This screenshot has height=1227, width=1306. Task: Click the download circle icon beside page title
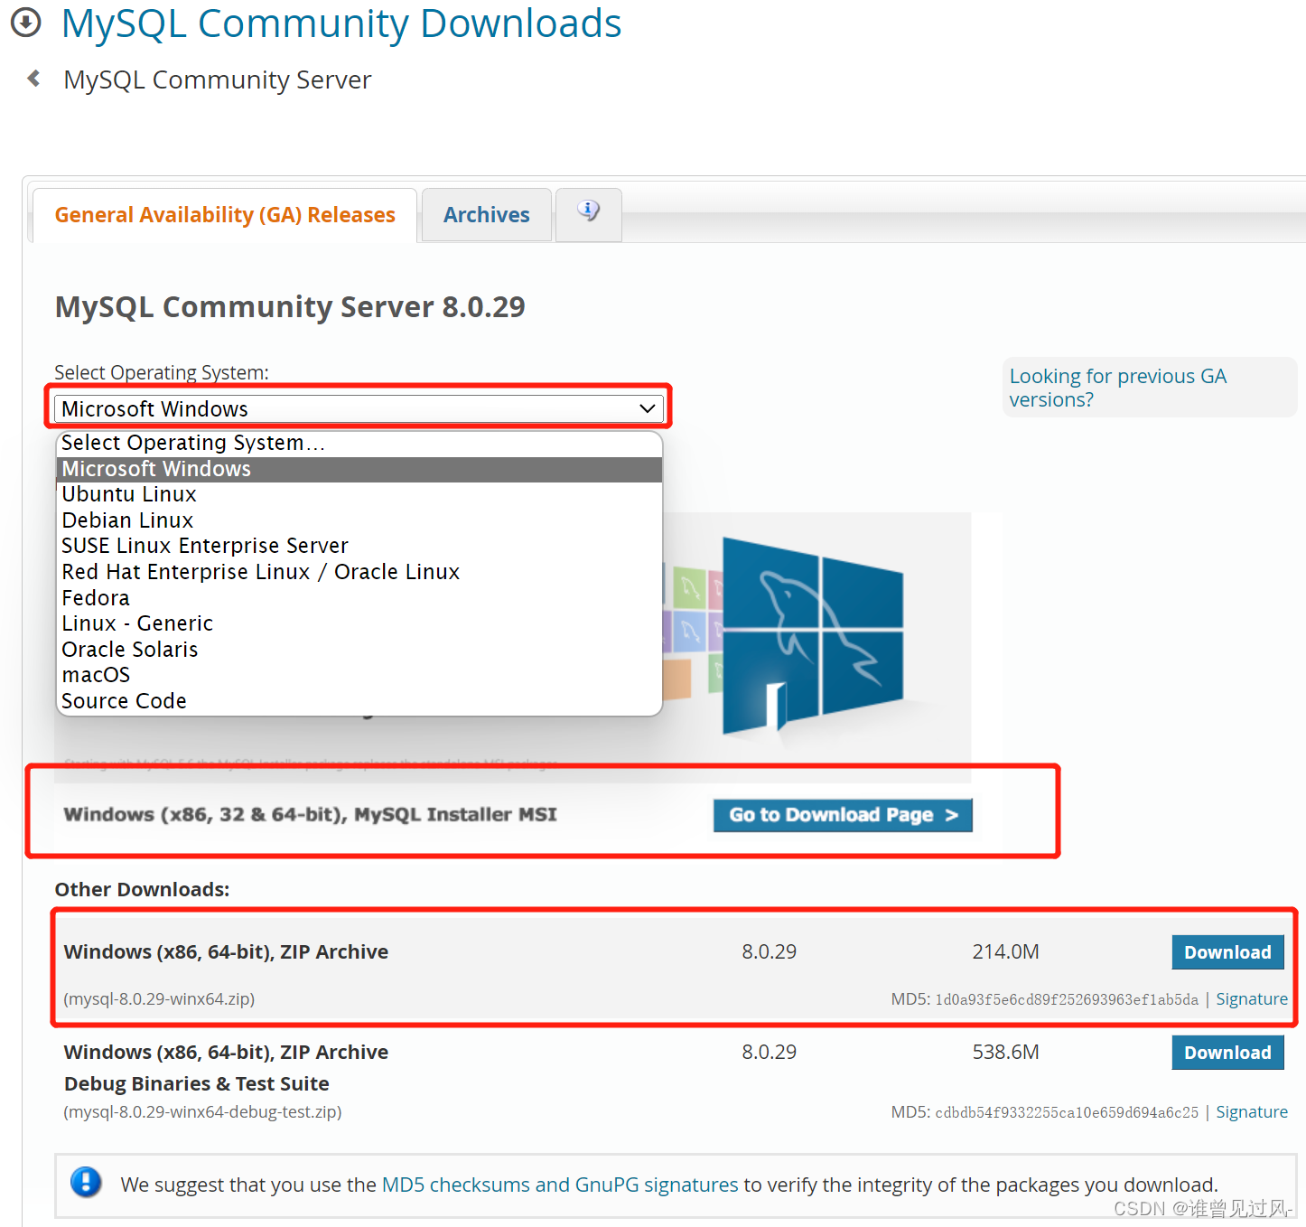coord(26,23)
